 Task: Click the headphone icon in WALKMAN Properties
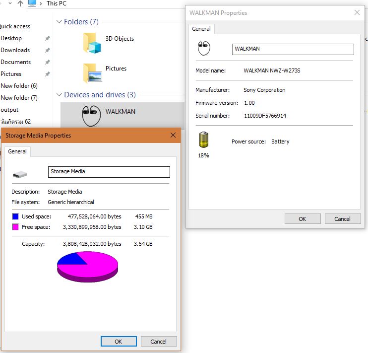pos(204,48)
